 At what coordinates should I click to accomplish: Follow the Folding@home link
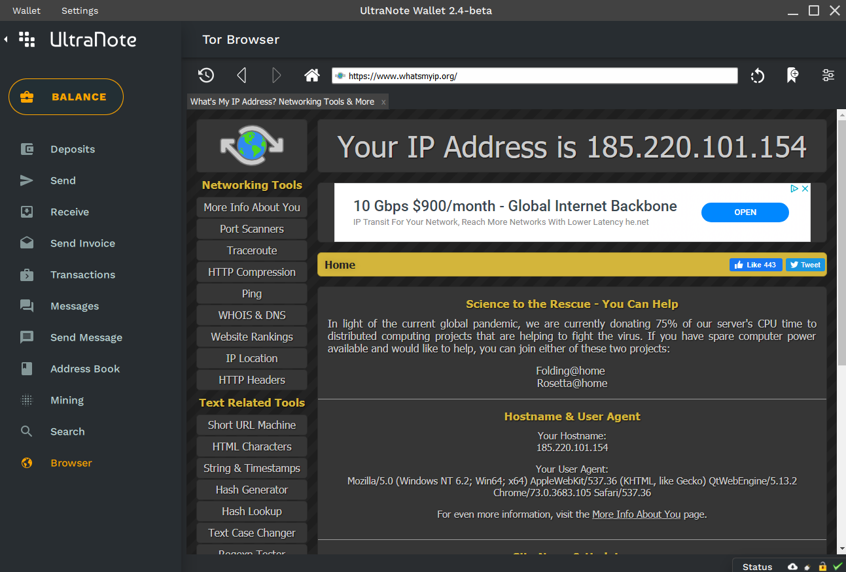click(571, 371)
